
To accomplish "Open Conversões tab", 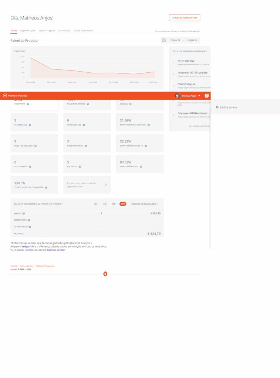I will (x=64, y=31).
